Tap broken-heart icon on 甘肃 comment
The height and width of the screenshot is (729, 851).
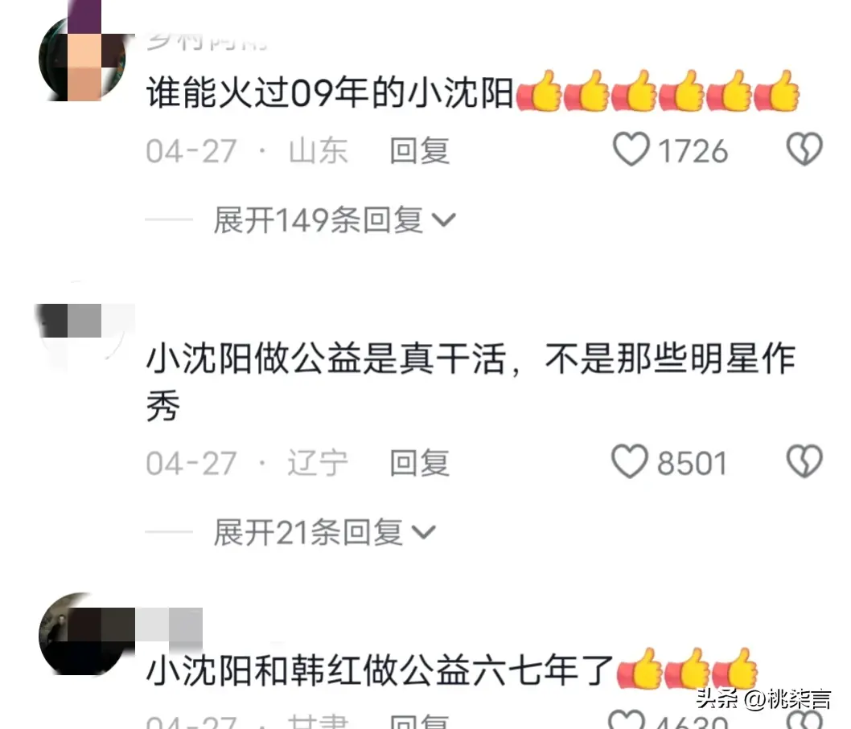pyautogui.click(x=805, y=720)
